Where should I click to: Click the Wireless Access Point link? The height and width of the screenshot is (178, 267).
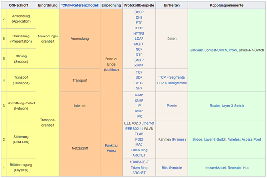[245, 139]
